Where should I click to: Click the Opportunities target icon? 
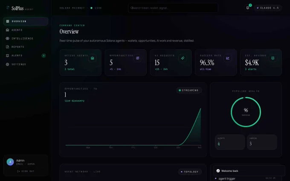click(137, 58)
